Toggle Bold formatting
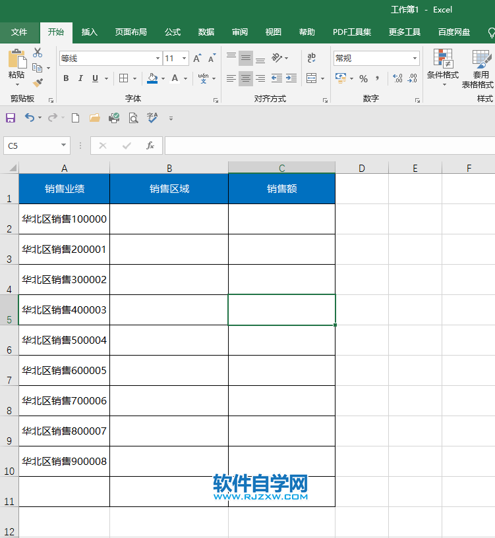The height and width of the screenshot is (538, 495). (x=66, y=78)
